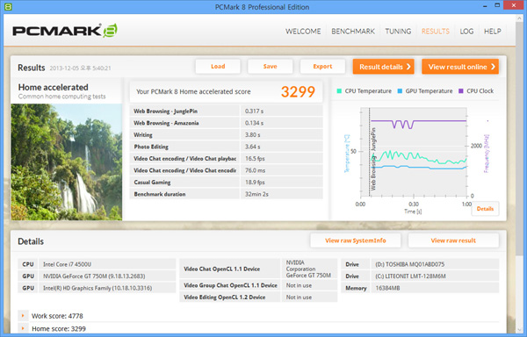Expand the Work score: 4778 row
This screenshot has height=337, width=527.
point(23,316)
